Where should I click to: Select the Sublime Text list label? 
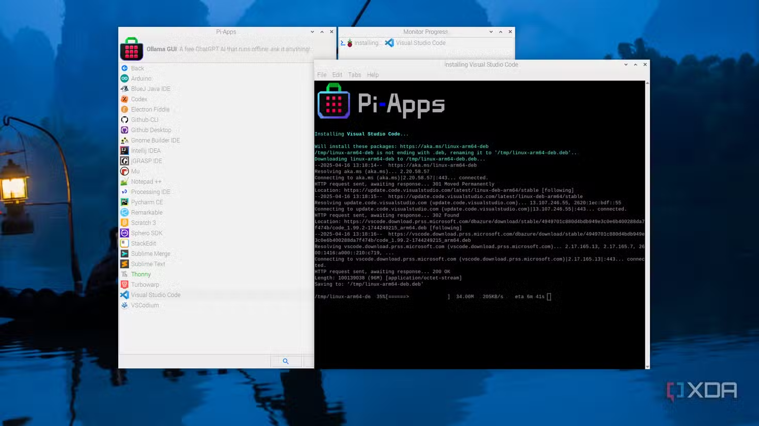[x=148, y=264]
